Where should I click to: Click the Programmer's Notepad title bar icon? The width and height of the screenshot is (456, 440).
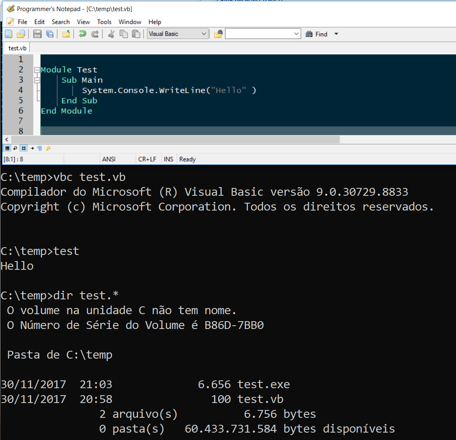(x=10, y=9)
